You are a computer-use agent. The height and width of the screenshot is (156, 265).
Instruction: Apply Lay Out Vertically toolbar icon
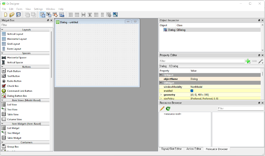(77, 15)
